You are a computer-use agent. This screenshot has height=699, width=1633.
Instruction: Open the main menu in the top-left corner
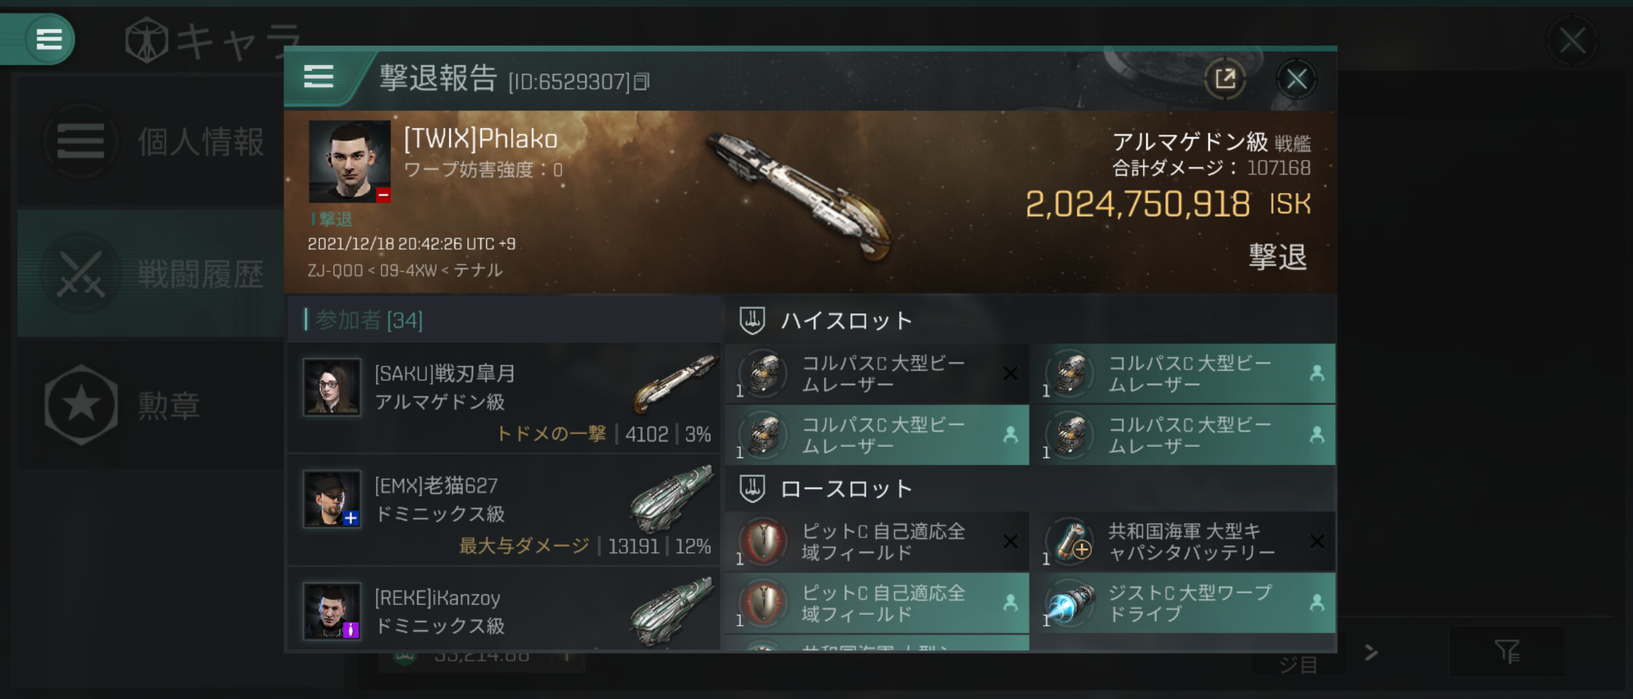click(x=49, y=39)
